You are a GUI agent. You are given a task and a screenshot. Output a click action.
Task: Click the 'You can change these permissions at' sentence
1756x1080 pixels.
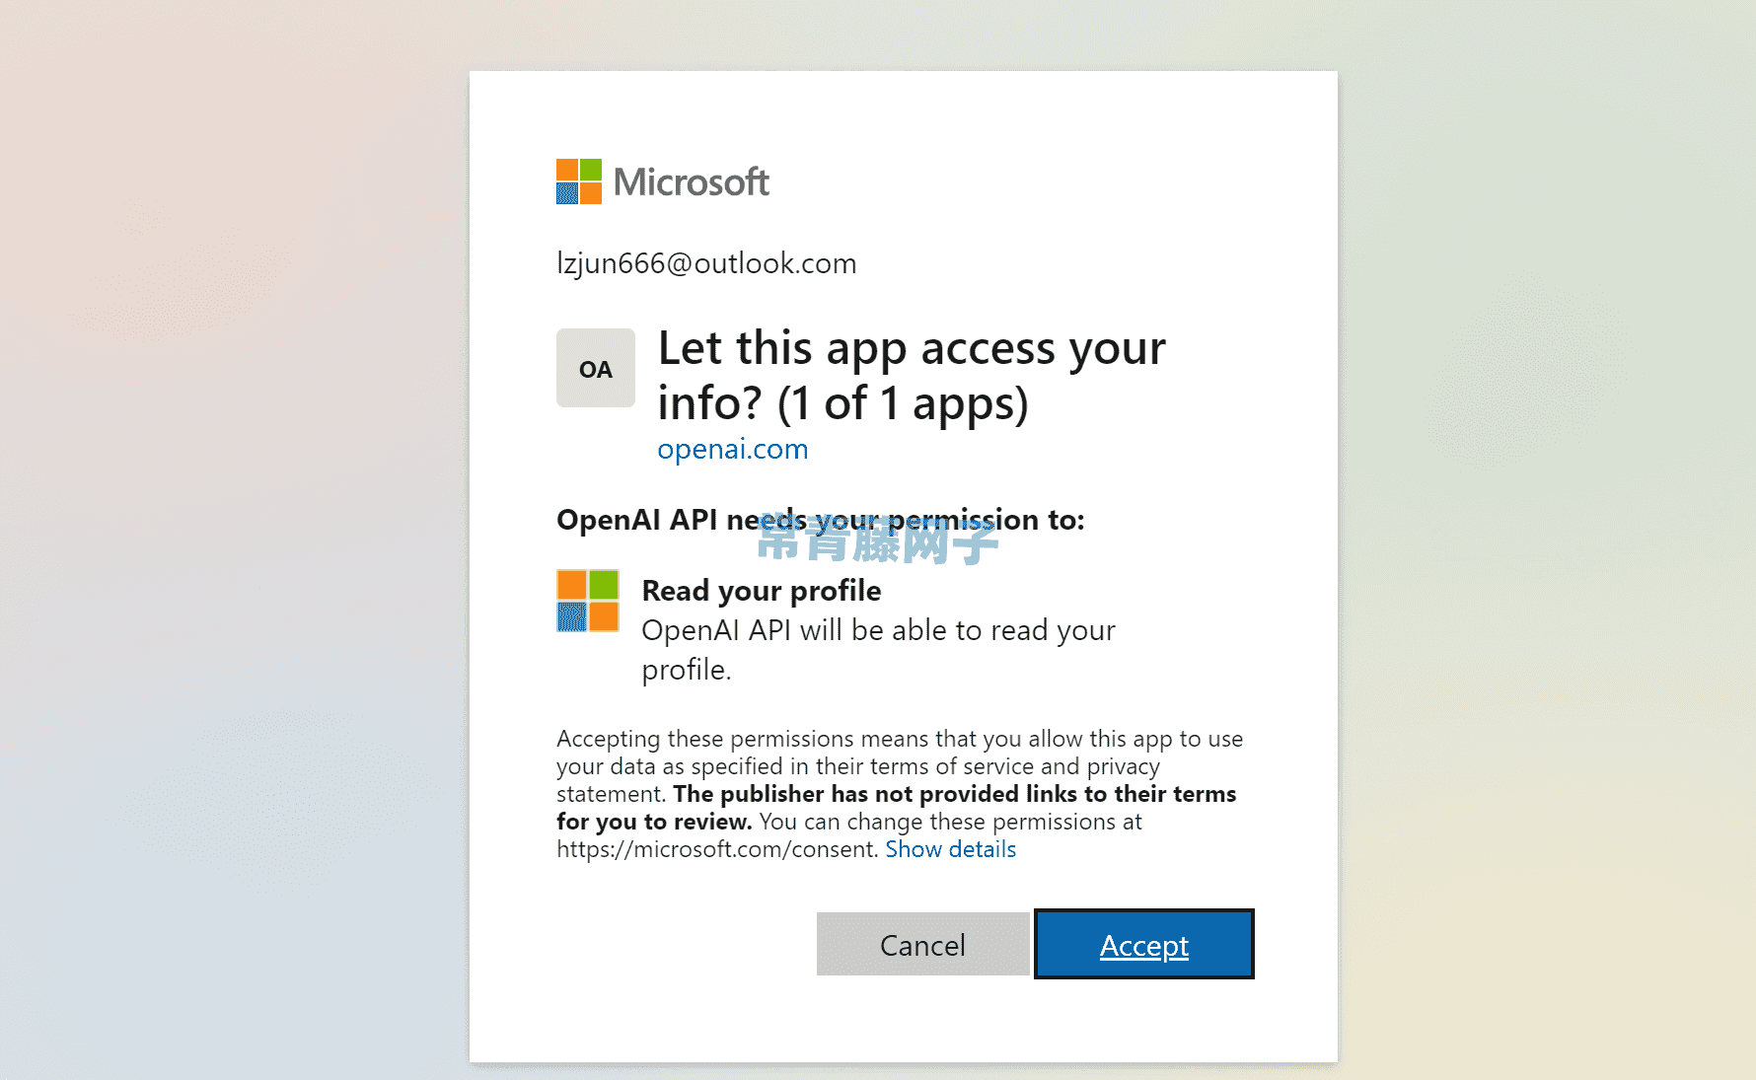[x=951, y=822]
